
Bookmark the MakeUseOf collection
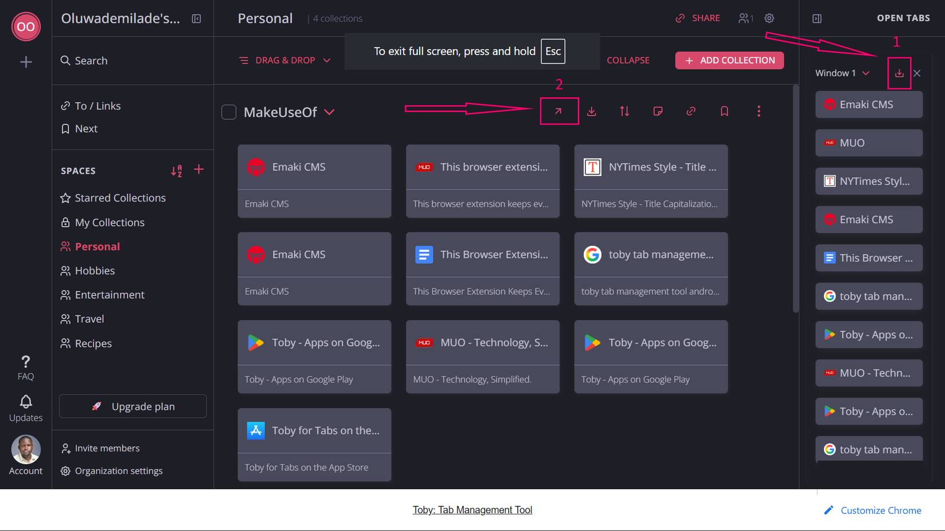pyautogui.click(x=724, y=112)
